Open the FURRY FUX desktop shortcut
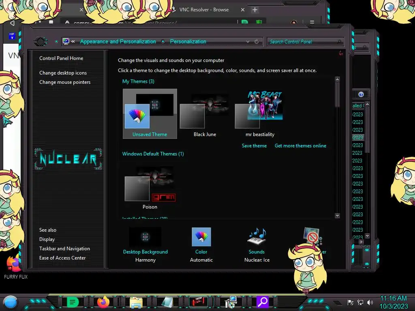Viewport: 415px width, 311px height. [x=15, y=266]
